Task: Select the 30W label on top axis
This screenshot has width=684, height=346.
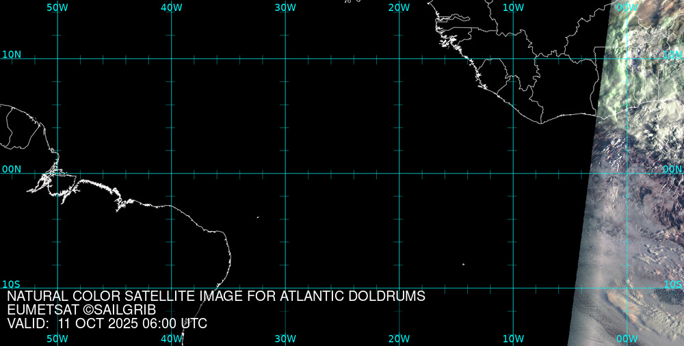Action: point(285,8)
